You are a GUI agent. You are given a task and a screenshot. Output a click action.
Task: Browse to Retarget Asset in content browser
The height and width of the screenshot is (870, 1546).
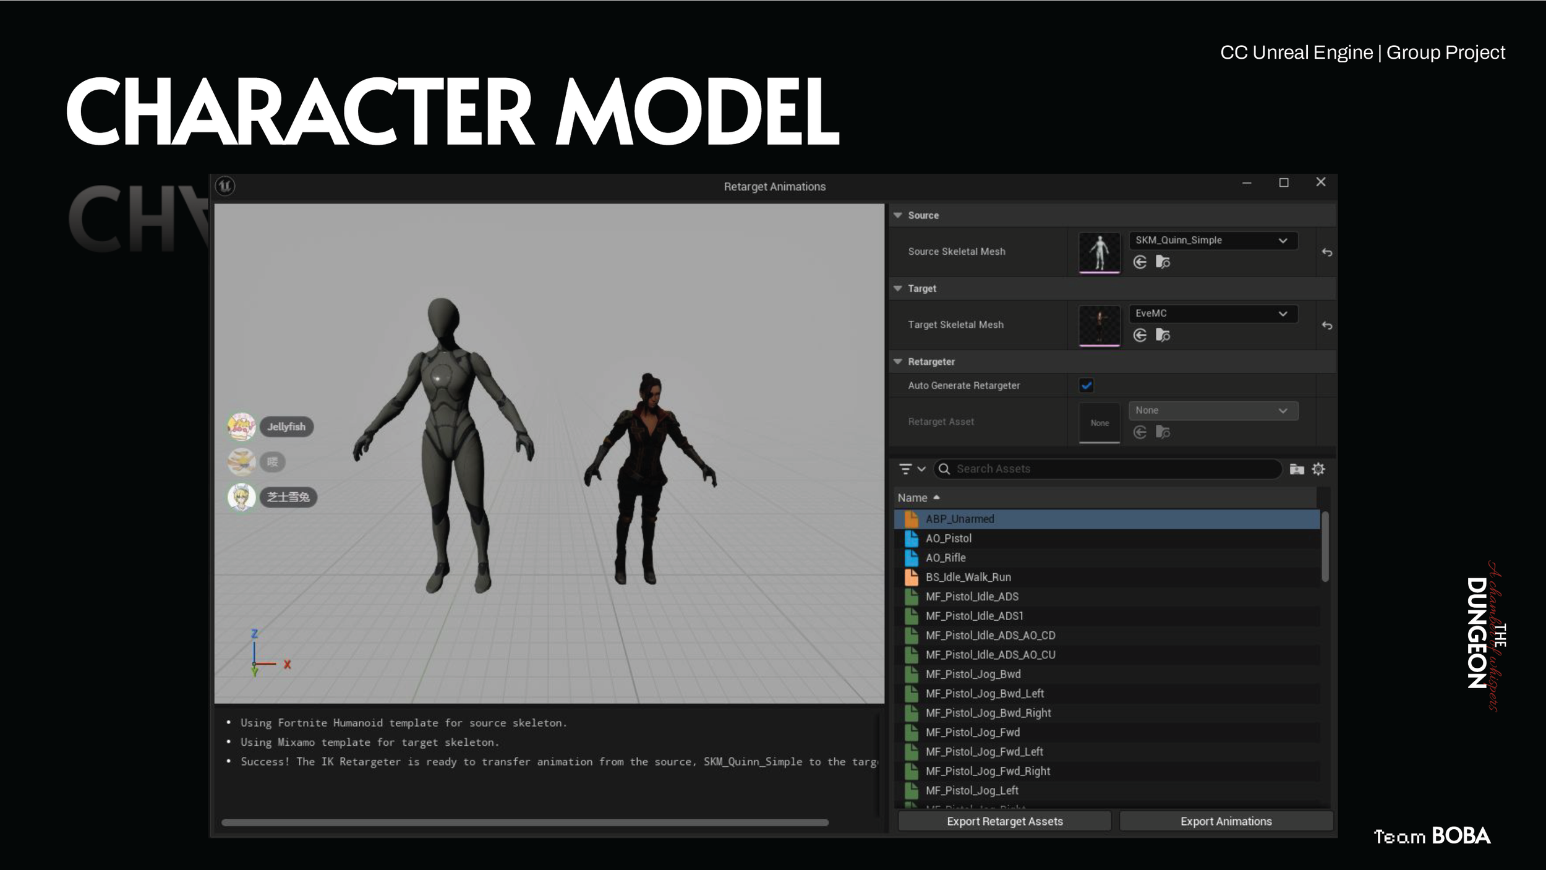[x=1163, y=432]
